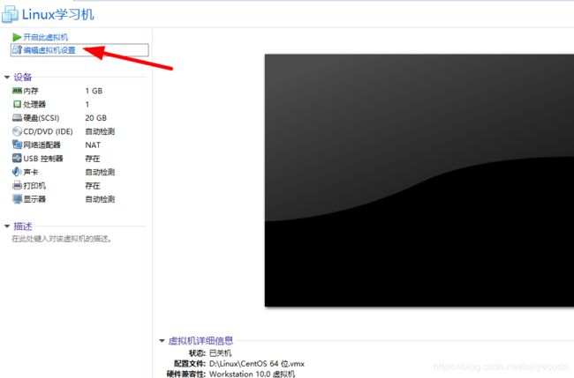Collapse the 描述 section
The image size is (574, 378).
(7, 226)
